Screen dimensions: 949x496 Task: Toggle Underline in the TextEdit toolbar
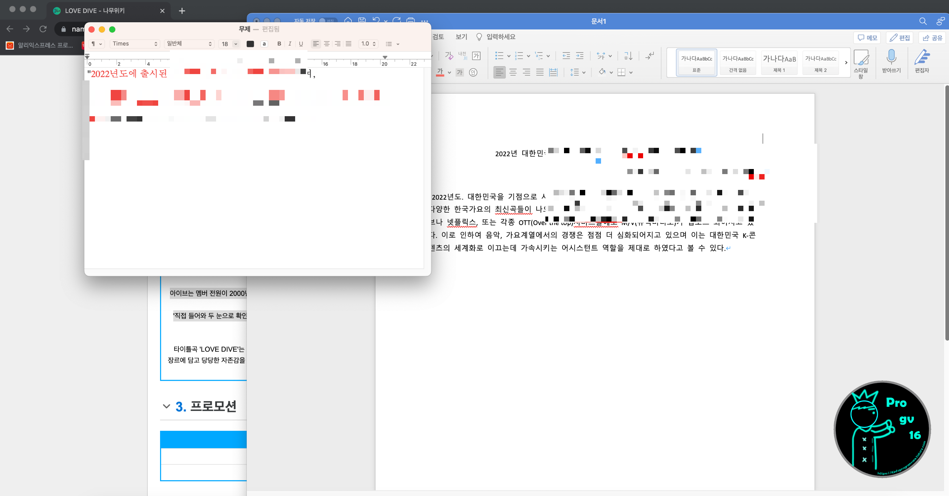pos(301,44)
